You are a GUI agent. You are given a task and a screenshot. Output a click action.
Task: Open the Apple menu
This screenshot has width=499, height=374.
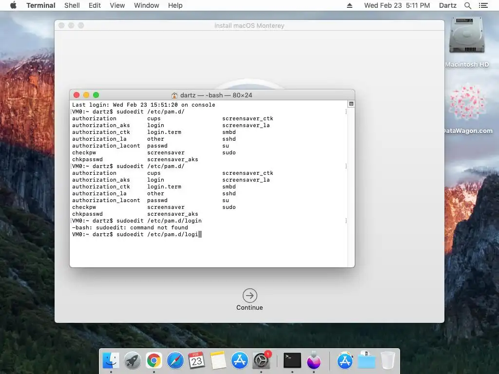(13, 5)
